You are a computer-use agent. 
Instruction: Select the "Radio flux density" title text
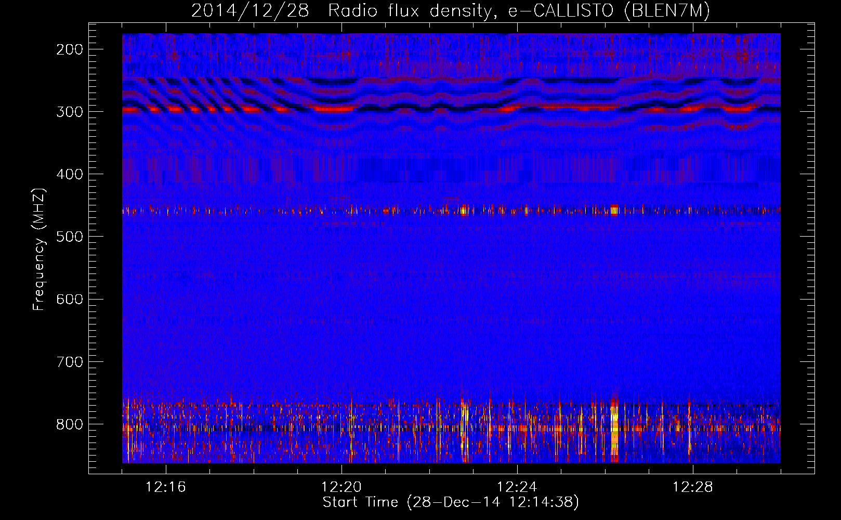pyautogui.click(x=412, y=11)
